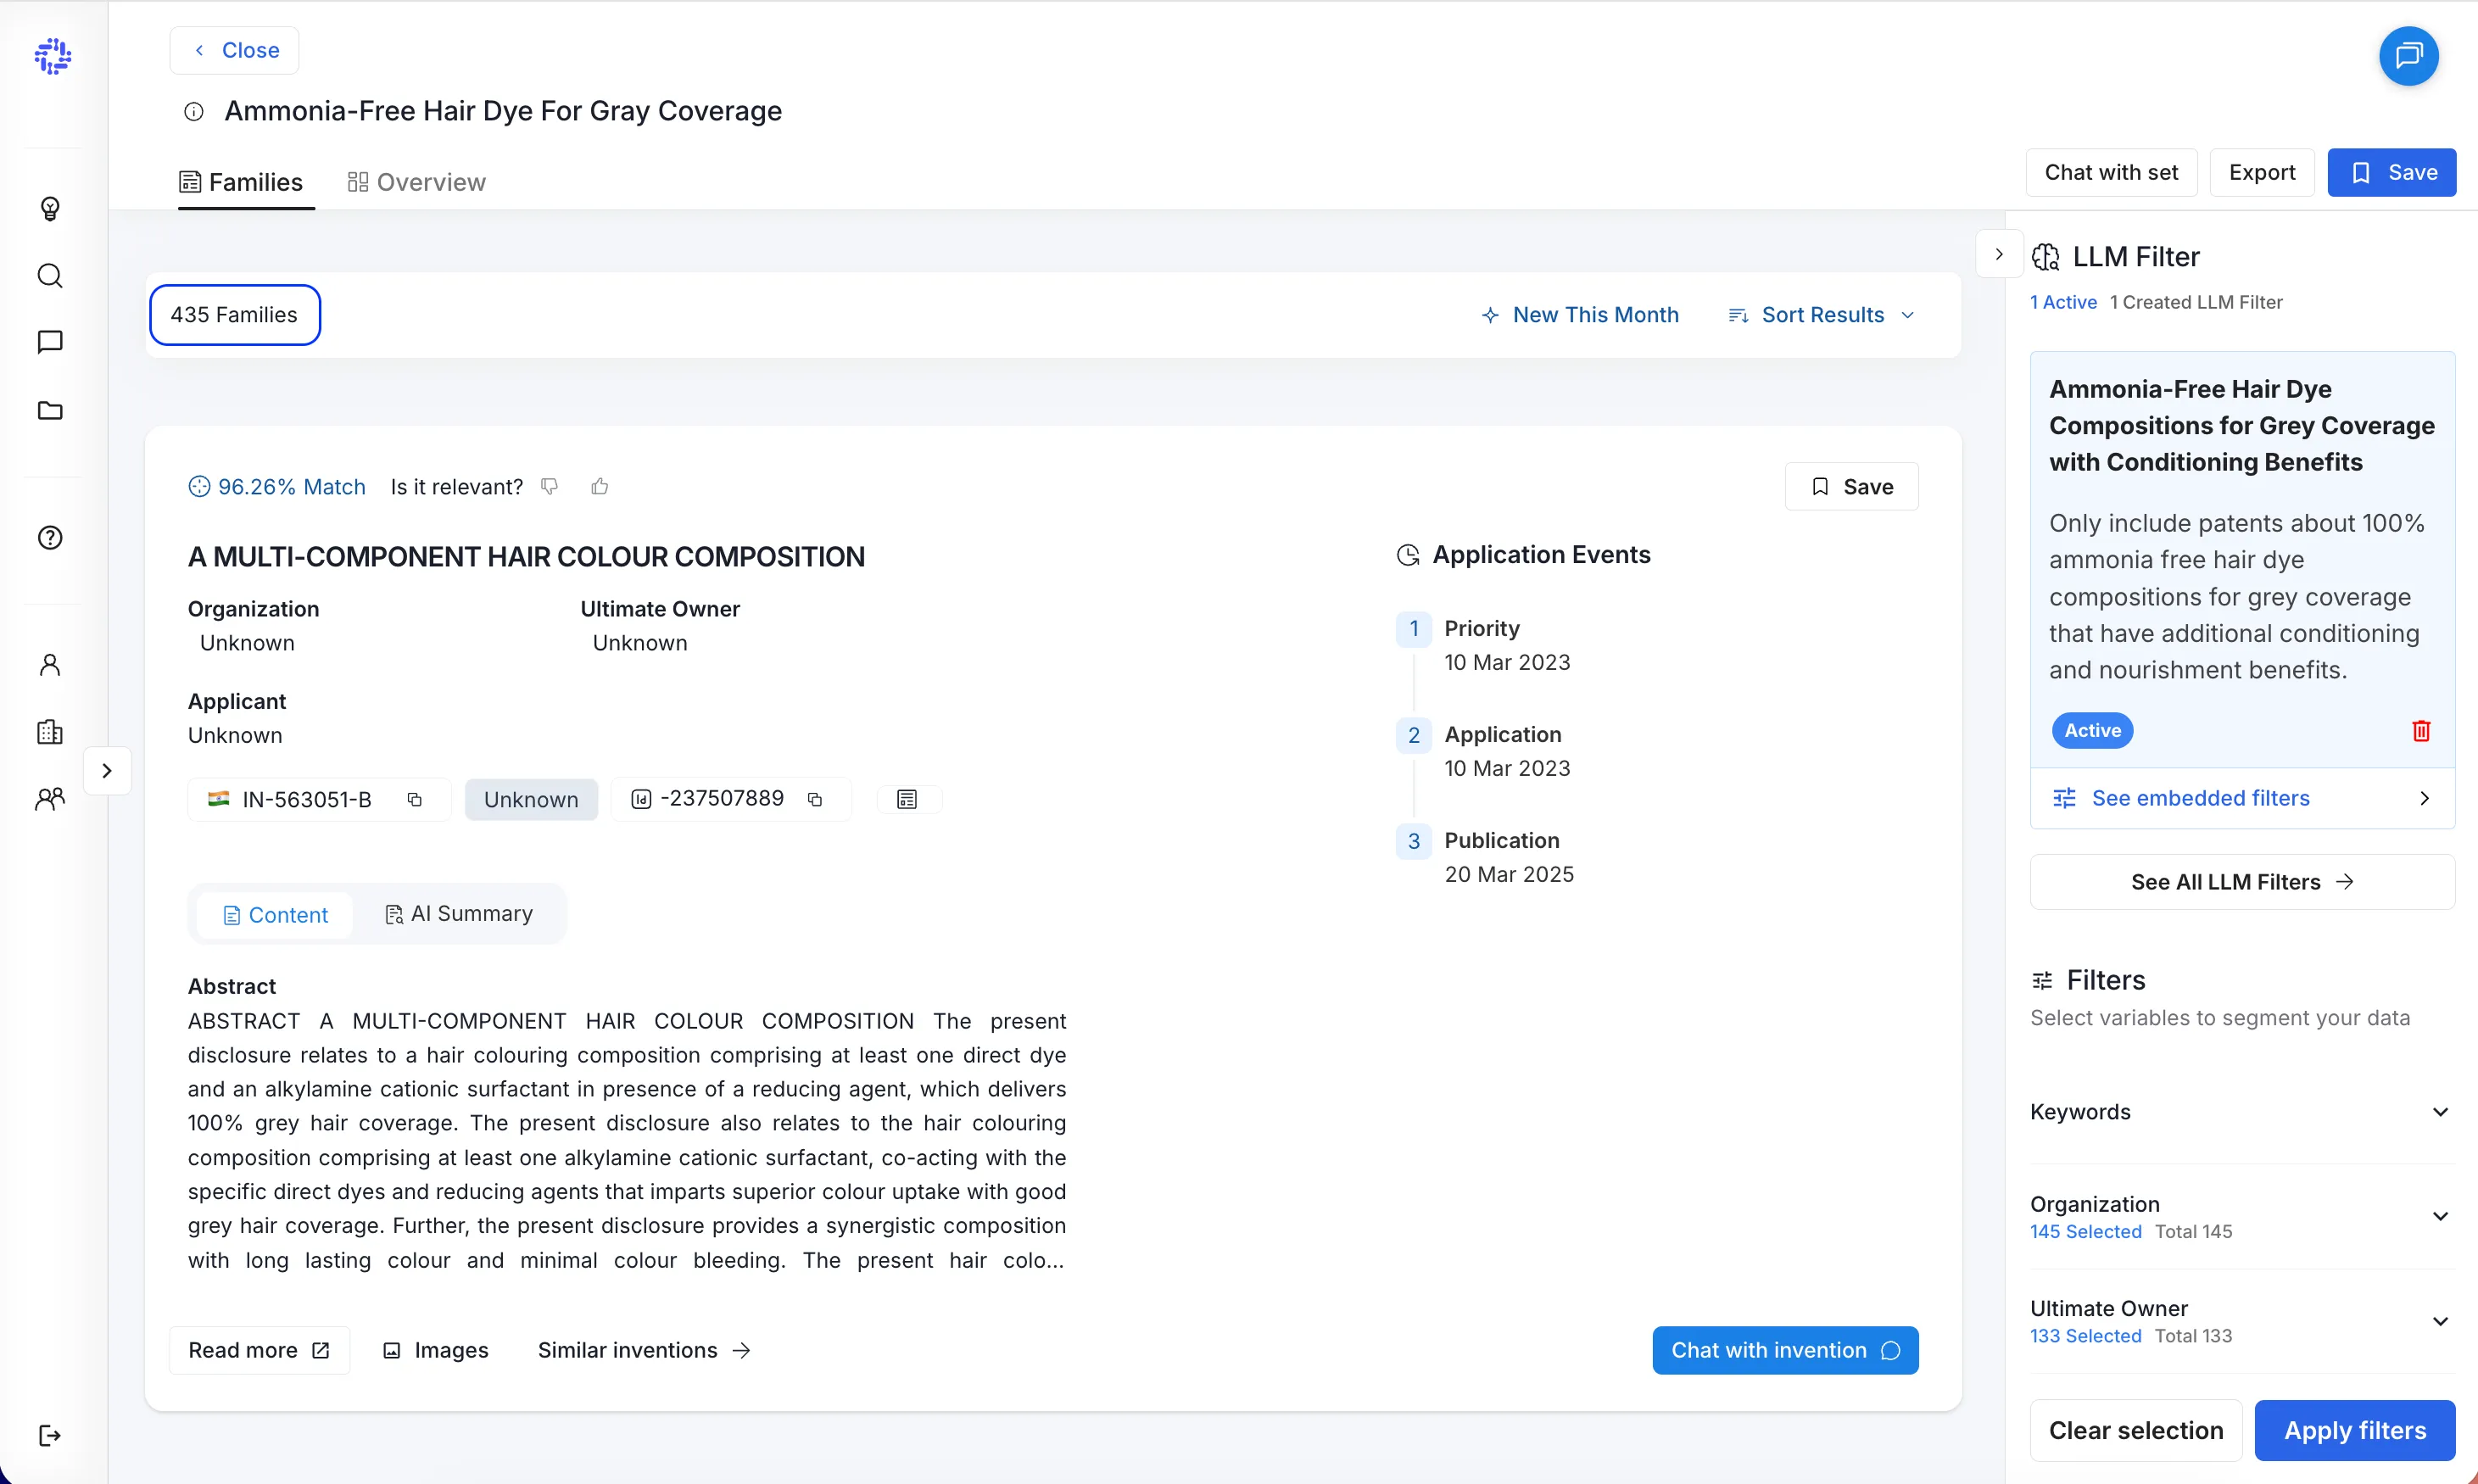Open the lightbulb ideas sidebar icon
Image resolution: width=2478 pixels, height=1484 pixels.
coord(50,208)
